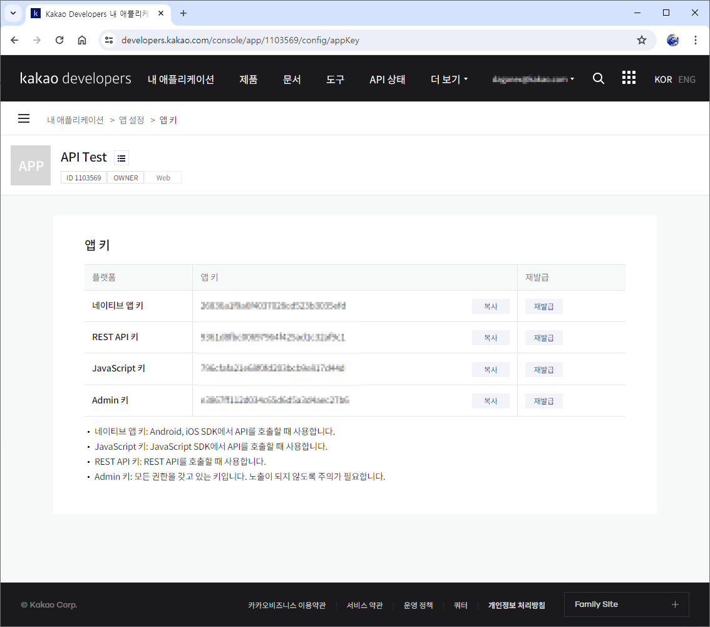Open the browser home page
Image resolution: width=710 pixels, height=627 pixels.
click(82, 40)
